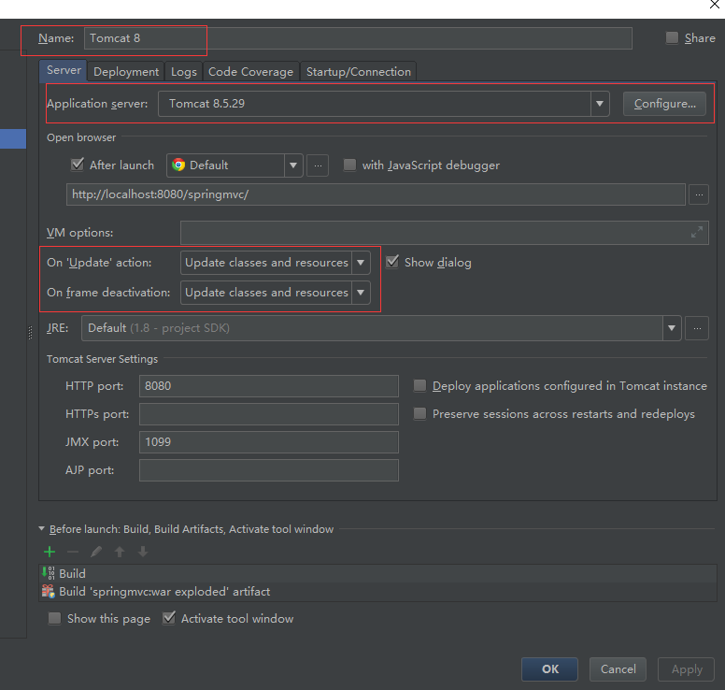Click the ellipsis button next to the URL field
Image resolution: width=725 pixels, height=690 pixels.
[699, 194]
